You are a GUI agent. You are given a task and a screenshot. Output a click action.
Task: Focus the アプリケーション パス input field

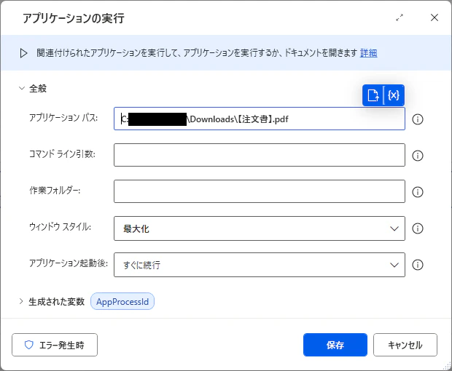260,119
